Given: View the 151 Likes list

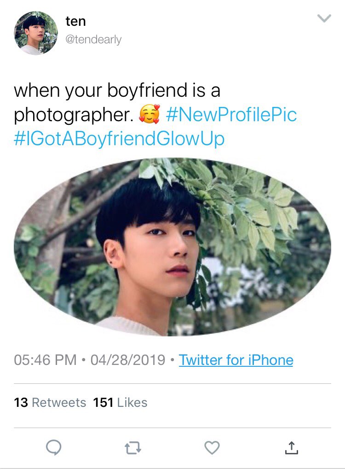Looking at the screenshot, I should pos(120,403).
